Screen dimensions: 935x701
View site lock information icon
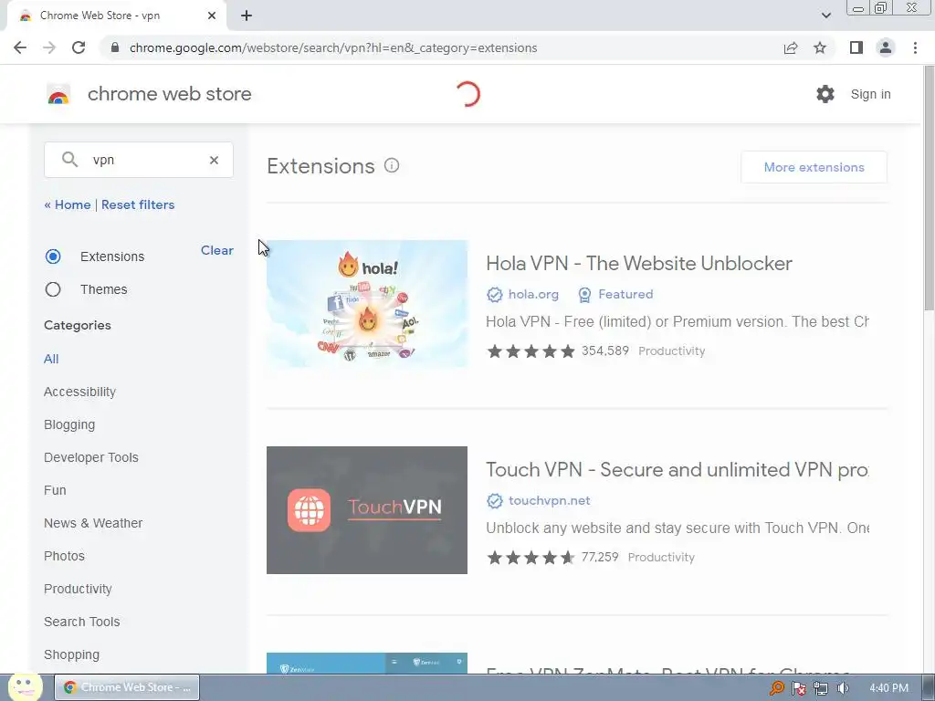pyautogui.click(x=115, y=47)
